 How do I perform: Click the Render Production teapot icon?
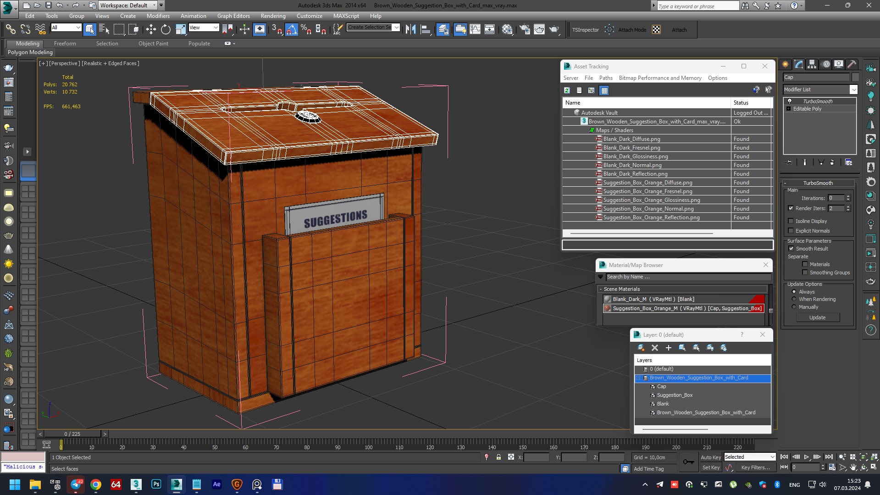coord(554,30)
